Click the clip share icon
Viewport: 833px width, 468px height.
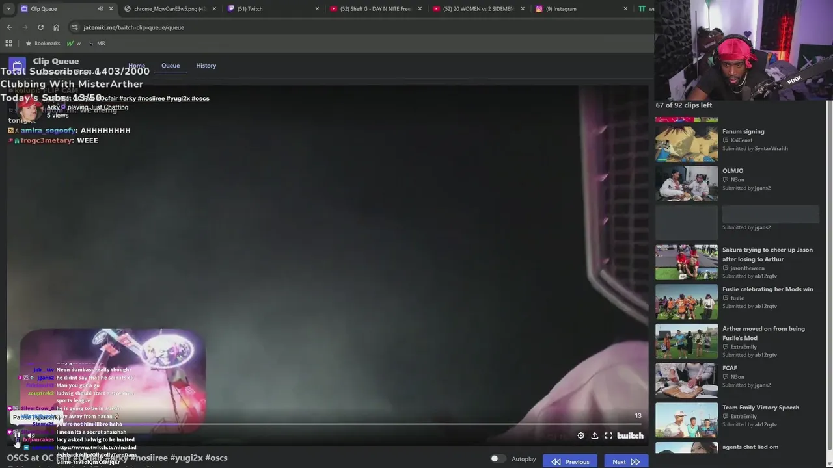click(x=594, y=435)
